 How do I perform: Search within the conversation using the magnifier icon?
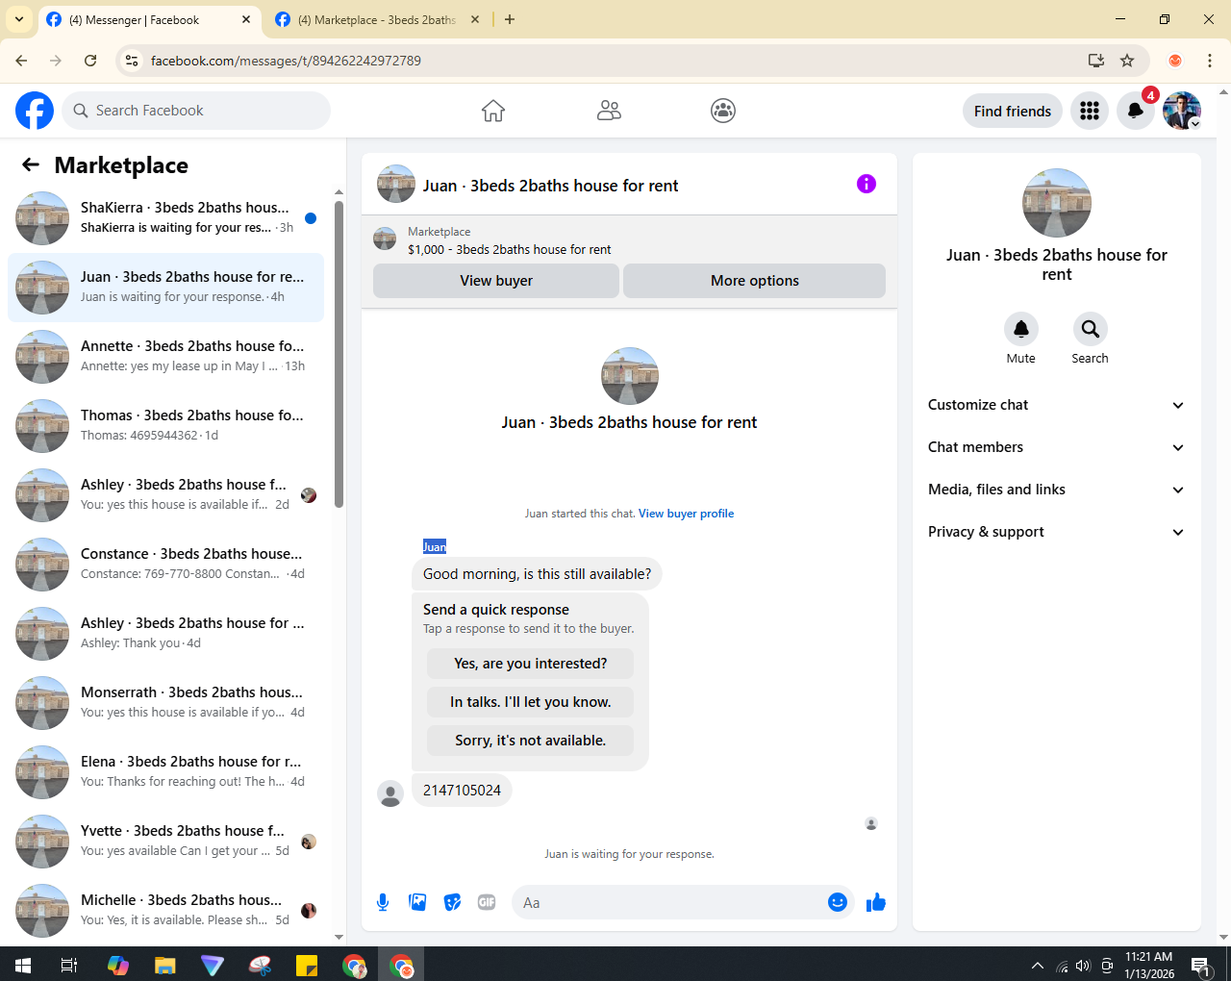click(x=1091, y=329)
